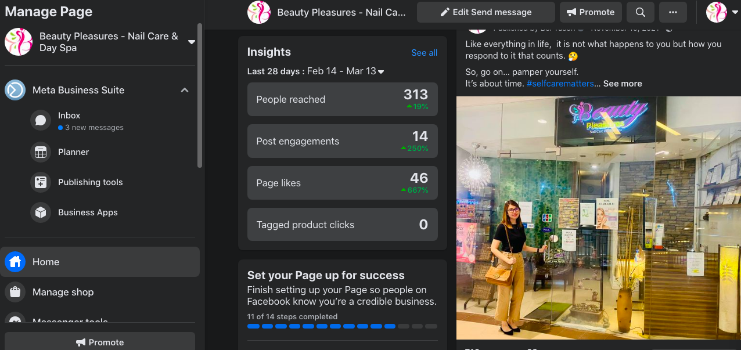The width and height of the screenshot is (741, 350).
Task: Click the Publishing tools icon
Action: tap(41, 182)
